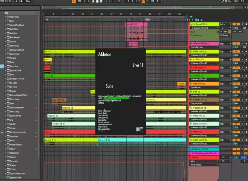Open MIDI map mode

pos(236,1)
